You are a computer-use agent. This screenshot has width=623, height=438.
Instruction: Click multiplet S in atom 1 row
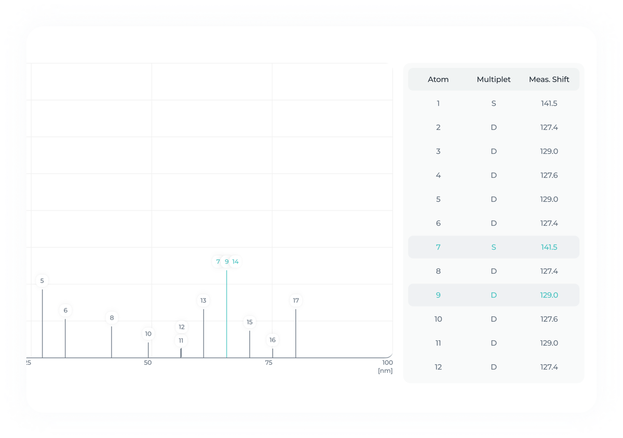pyautogui.click(x=494, y=104)
